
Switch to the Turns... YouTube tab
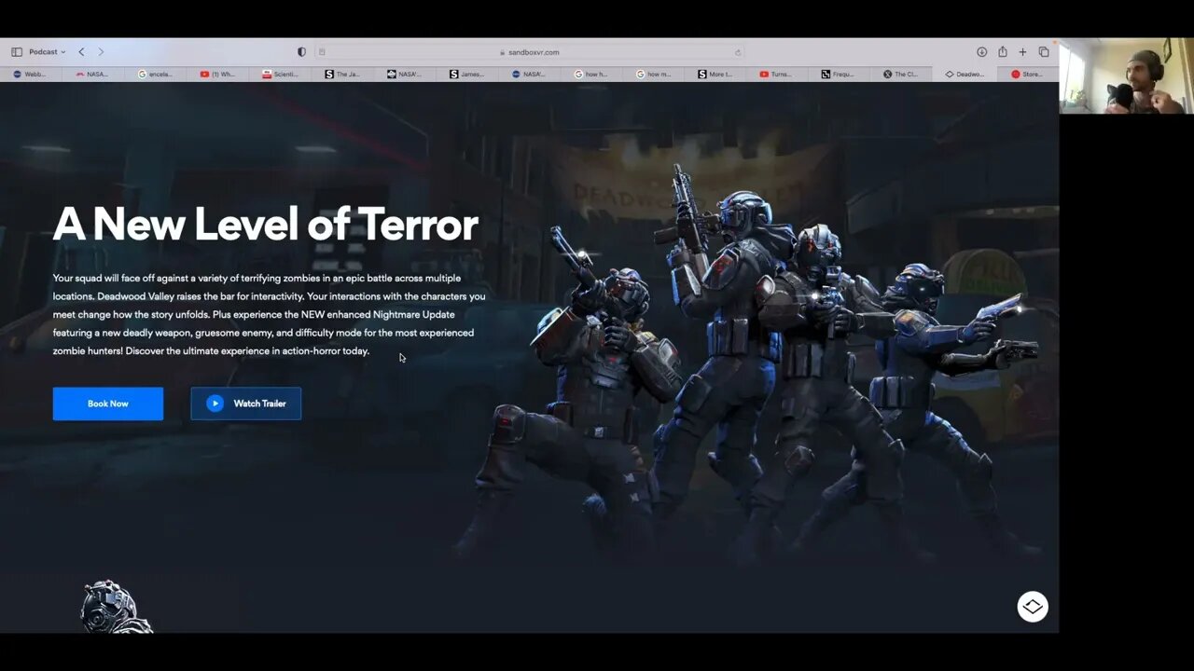click(x=777, y=75)
